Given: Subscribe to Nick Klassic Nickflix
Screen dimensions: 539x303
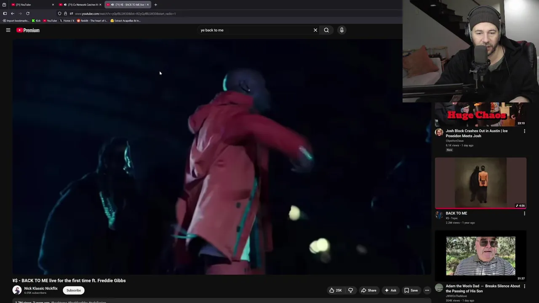Looking at the screenshot, I should [73, 290].
